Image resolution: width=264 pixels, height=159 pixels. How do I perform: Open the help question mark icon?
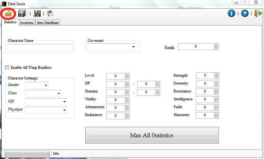tap(245, 13)
